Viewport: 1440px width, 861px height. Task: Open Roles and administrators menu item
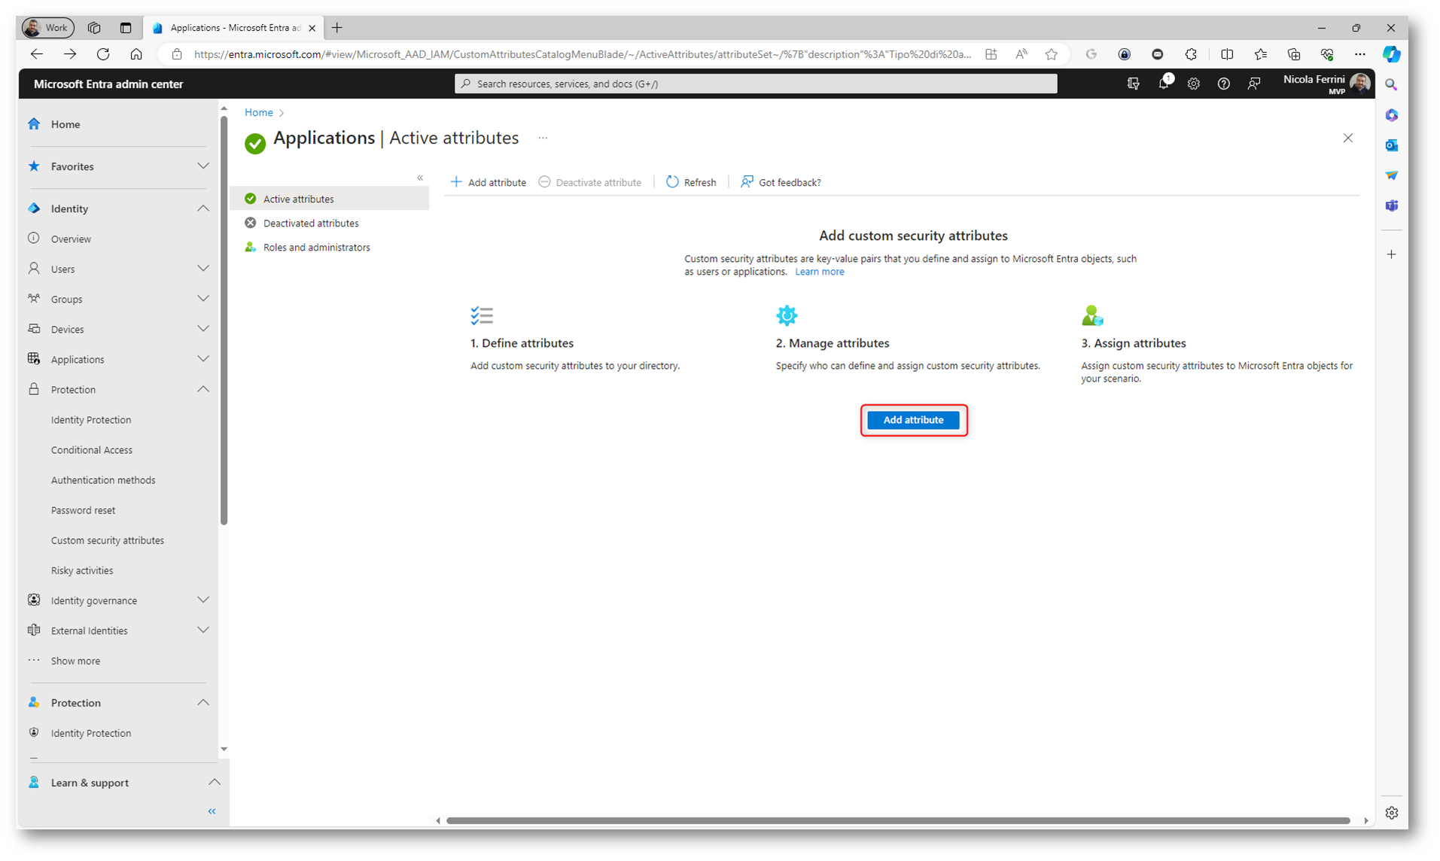tap(330, 247)
